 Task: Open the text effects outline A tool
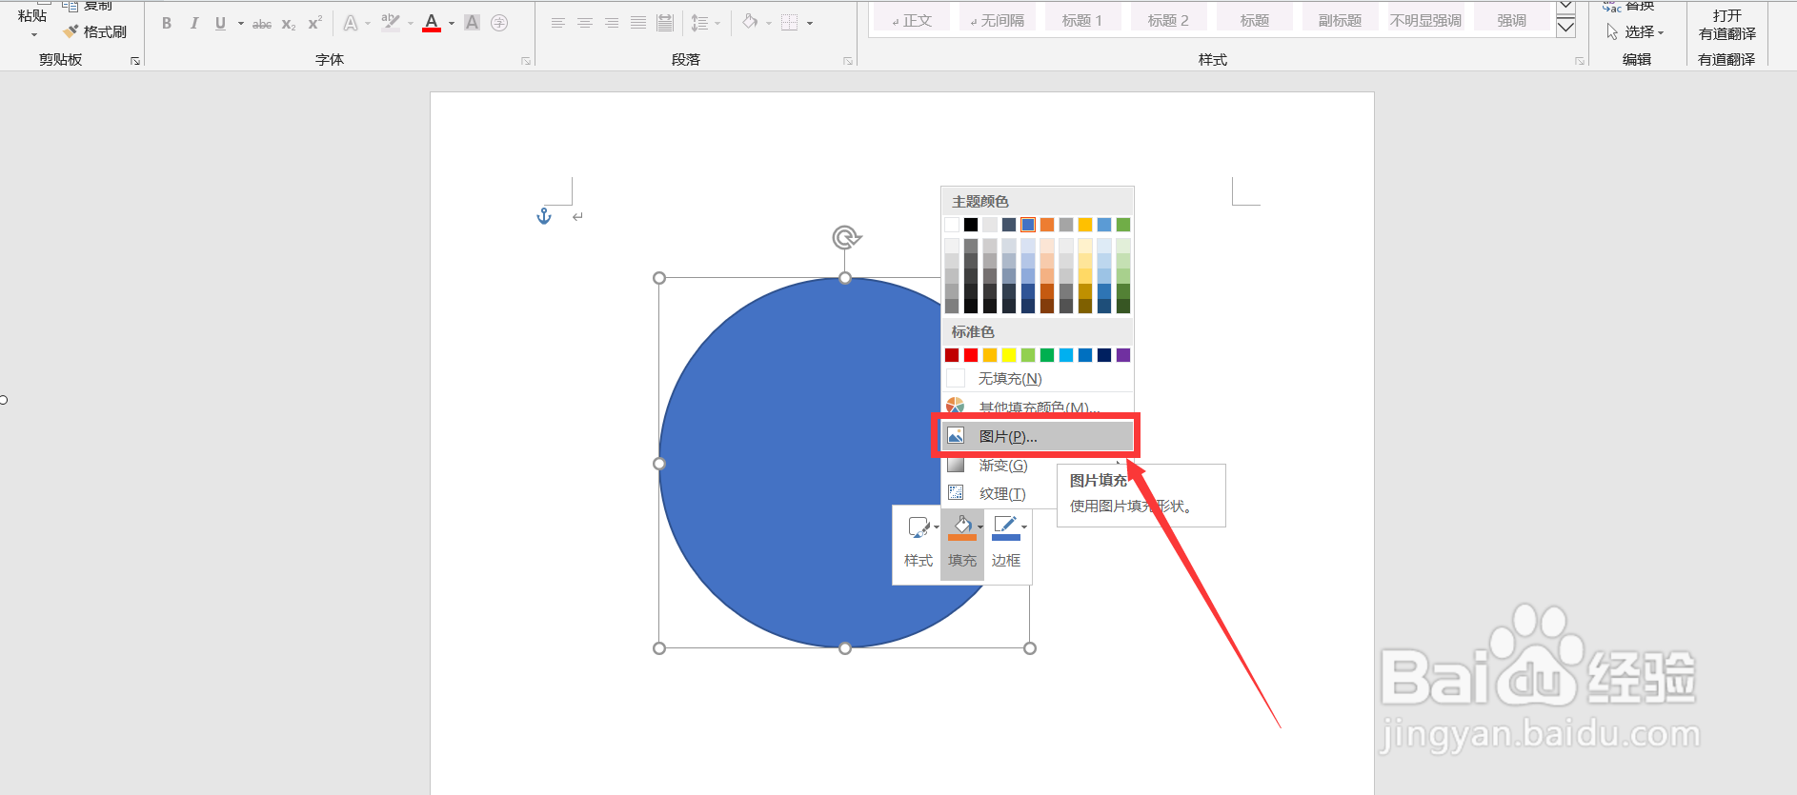point(351,23)
